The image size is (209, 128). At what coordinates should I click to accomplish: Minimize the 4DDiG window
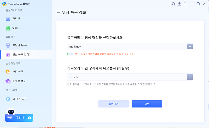[x=192, y=4]
